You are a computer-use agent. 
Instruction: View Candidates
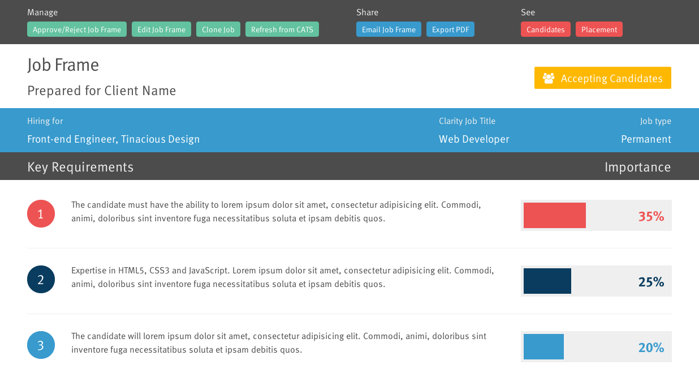coord(546,29)
